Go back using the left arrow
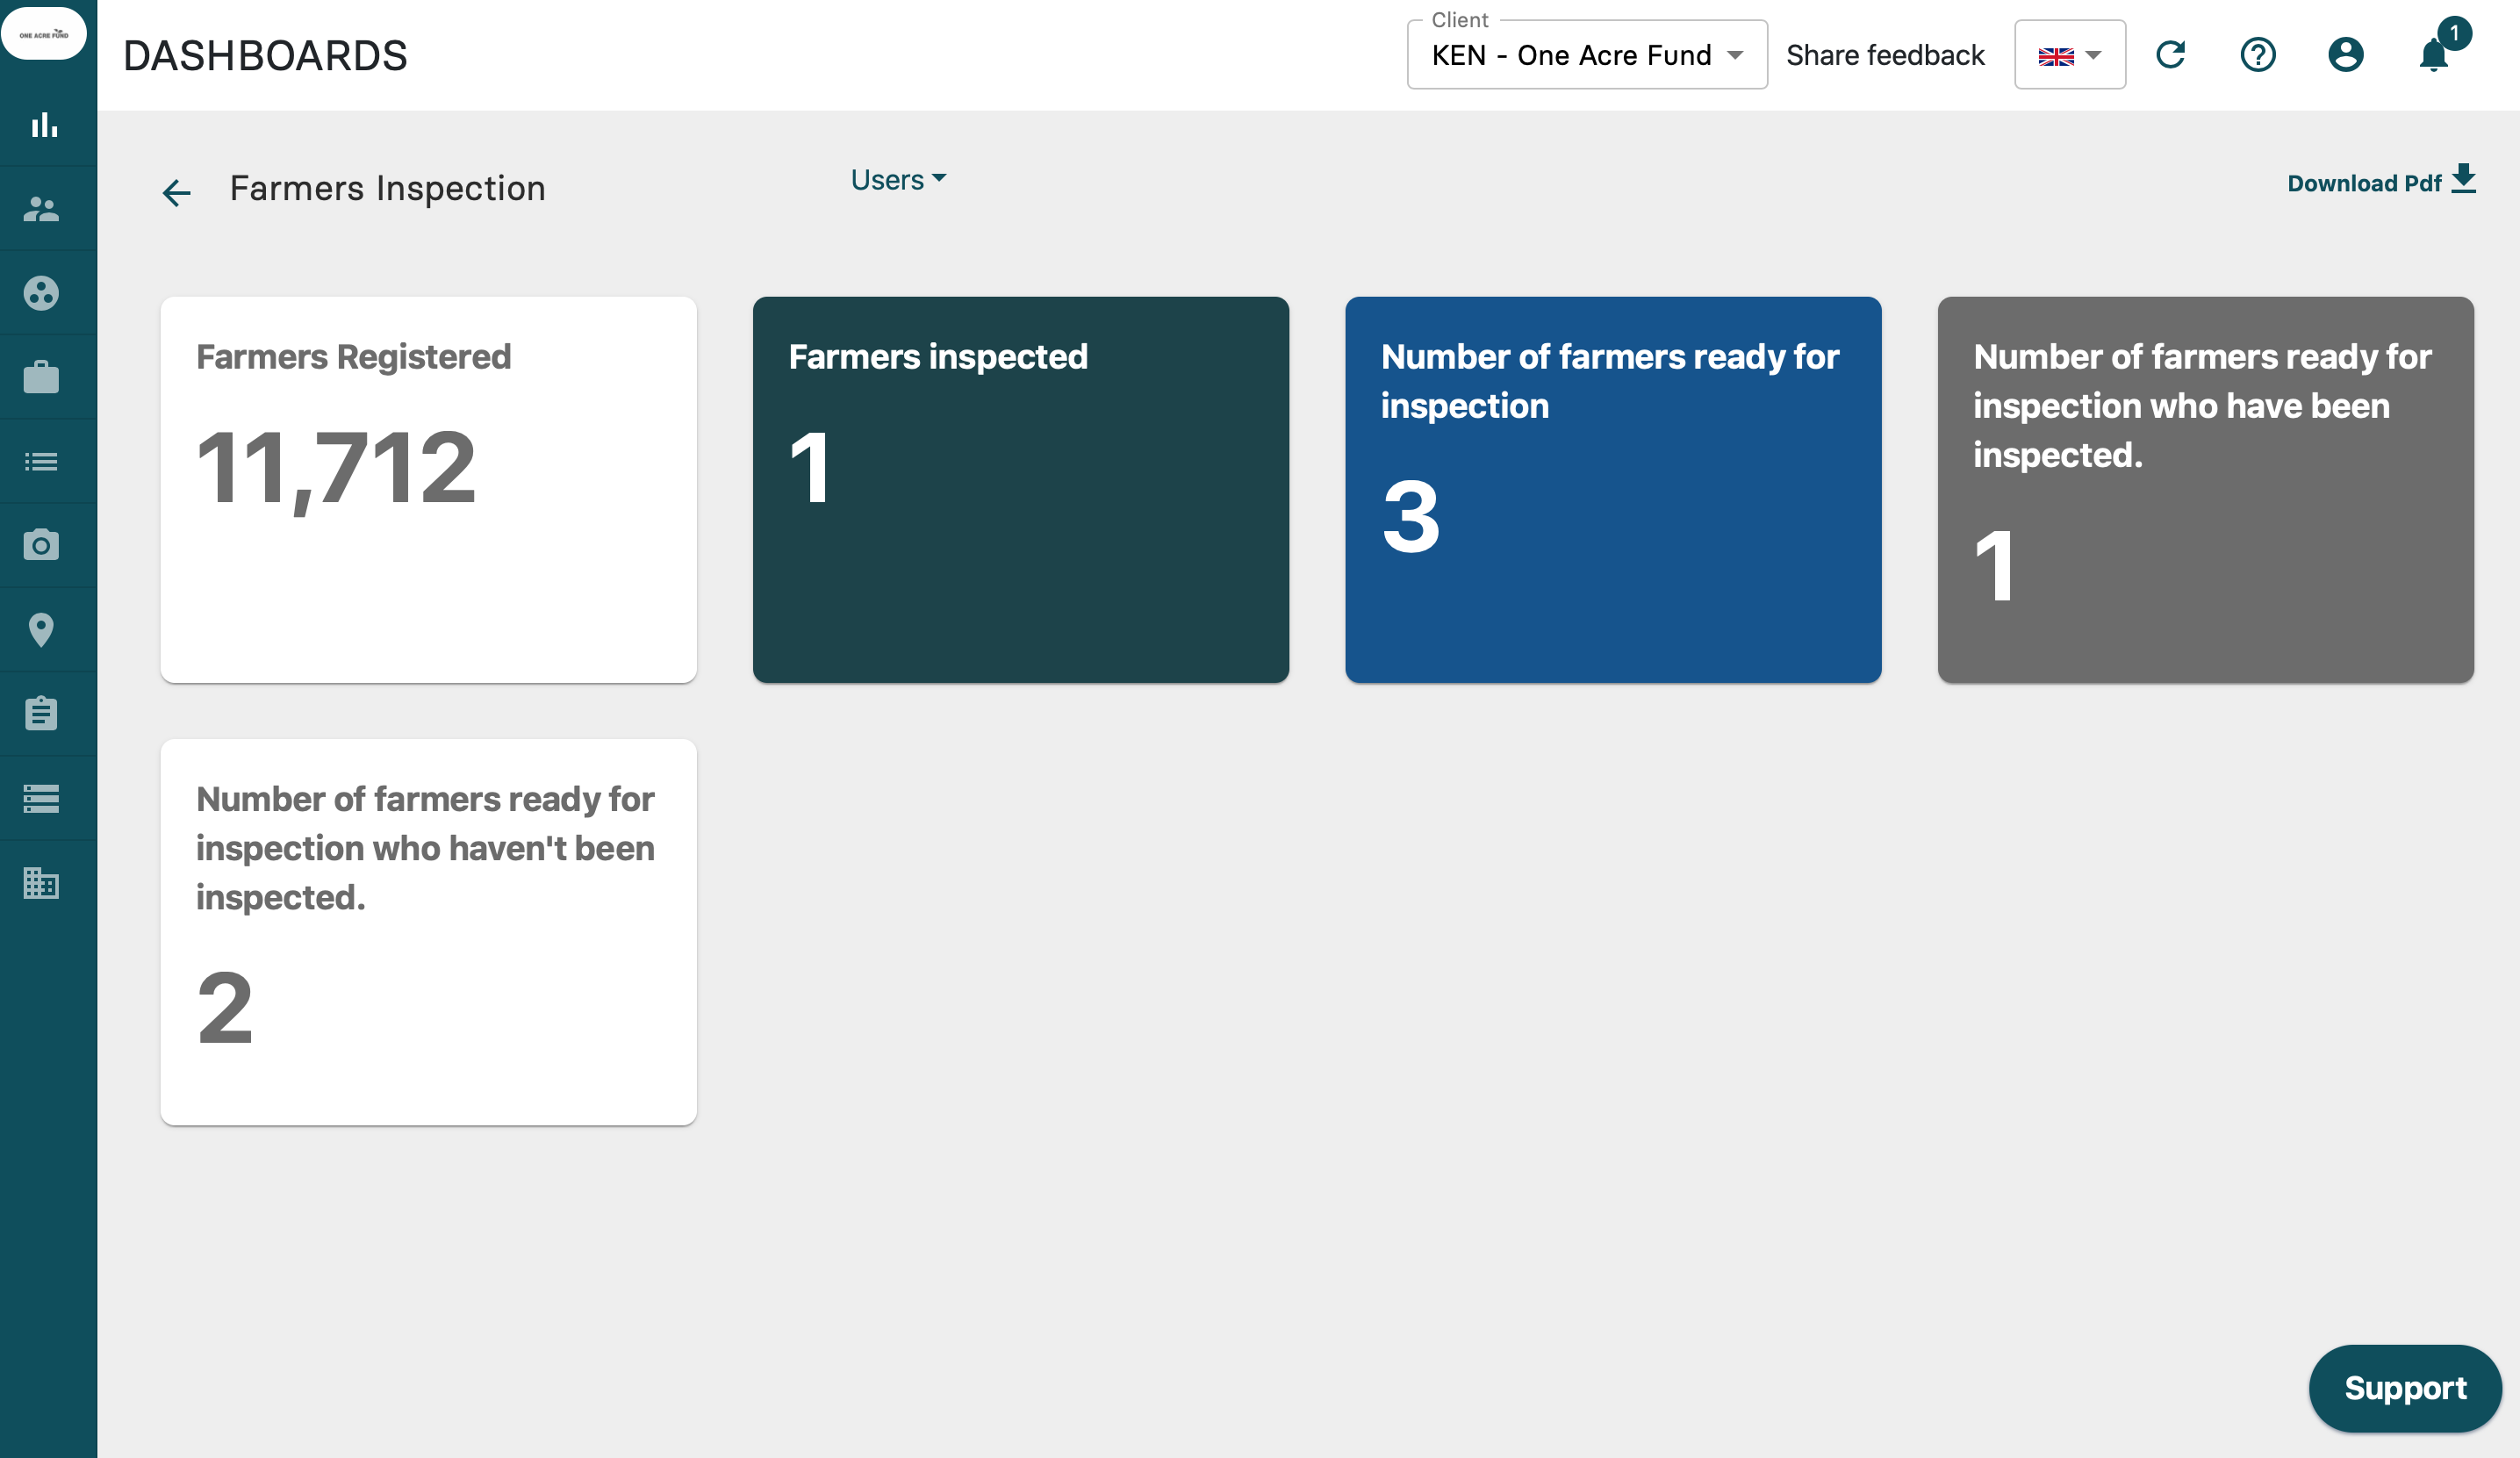Image resolution: width=2520 pixels, height=1458 pixels. (177, 192)
